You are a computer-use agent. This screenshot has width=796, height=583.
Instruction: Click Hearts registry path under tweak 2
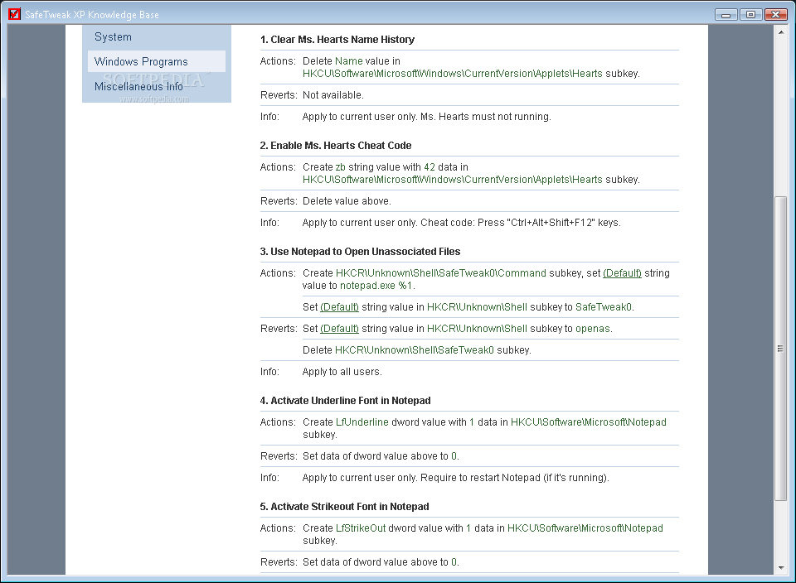453,180
